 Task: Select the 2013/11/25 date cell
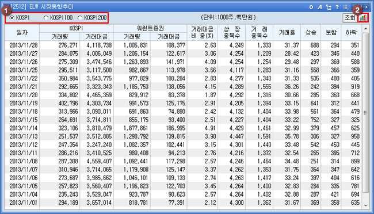[24, 70]
